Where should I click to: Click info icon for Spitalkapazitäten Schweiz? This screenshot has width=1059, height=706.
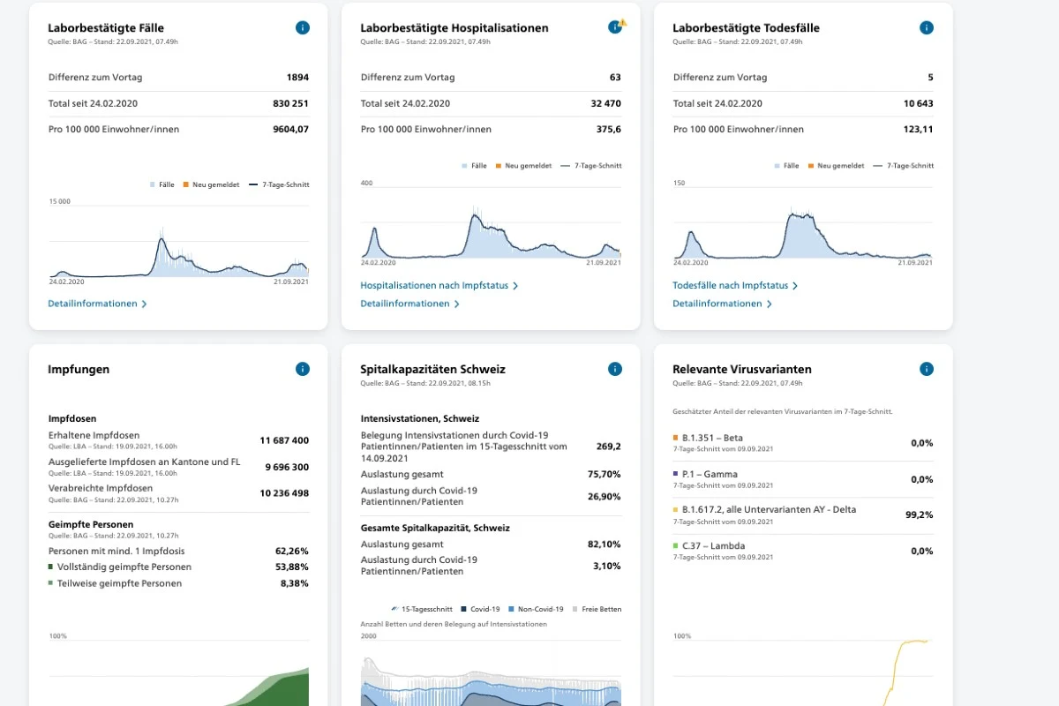[x=615, y=369]
